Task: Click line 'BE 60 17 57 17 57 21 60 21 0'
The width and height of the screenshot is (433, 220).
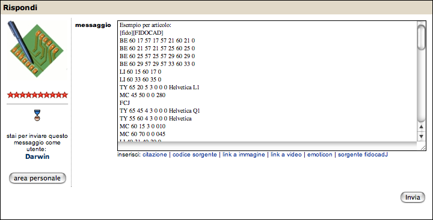Action: click(158, 41)
